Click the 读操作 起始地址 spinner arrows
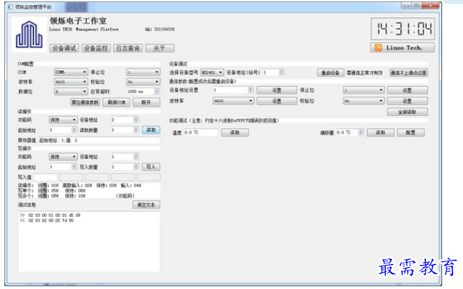Image resolution: width=463 pixels, height=289 pixels. click(74, 130)
